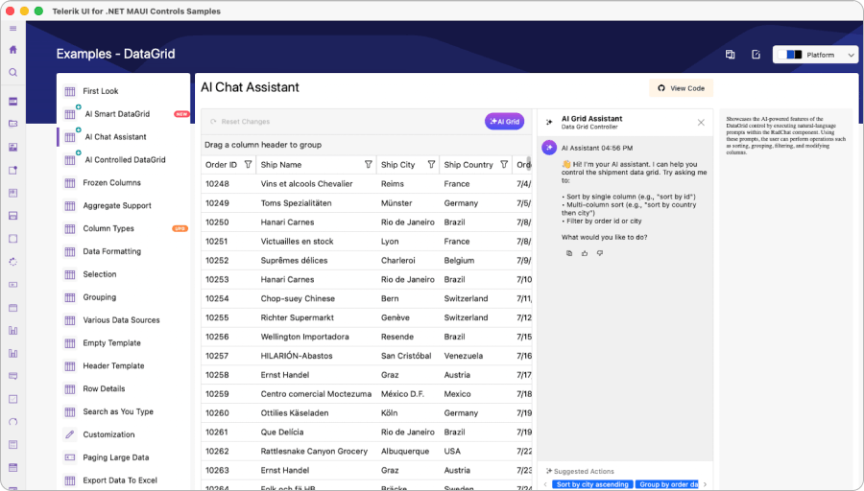Click the Customization pencil icon
This screenshot has width=864, height=491.
tap(70, 434)
